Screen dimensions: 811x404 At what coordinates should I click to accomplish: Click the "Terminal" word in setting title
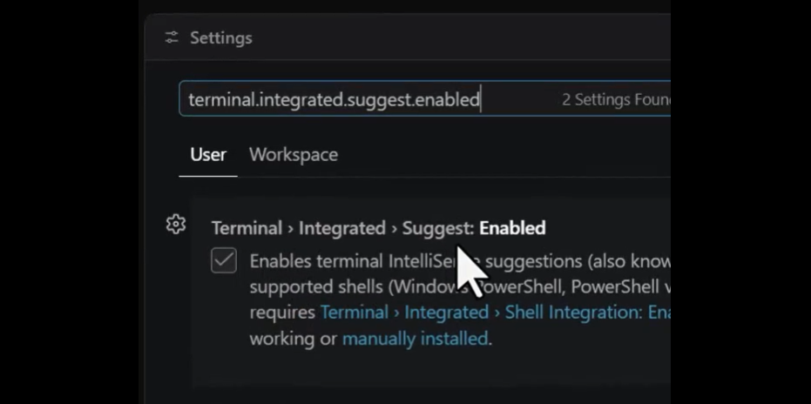pyautogui.click(x=247, y=228)
